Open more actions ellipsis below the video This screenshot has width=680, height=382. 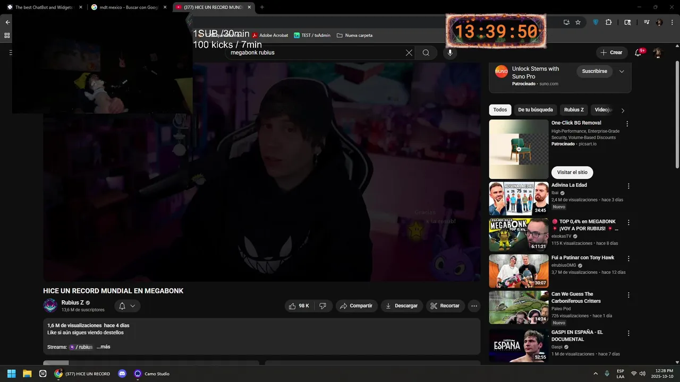click(x=474, y=306)
